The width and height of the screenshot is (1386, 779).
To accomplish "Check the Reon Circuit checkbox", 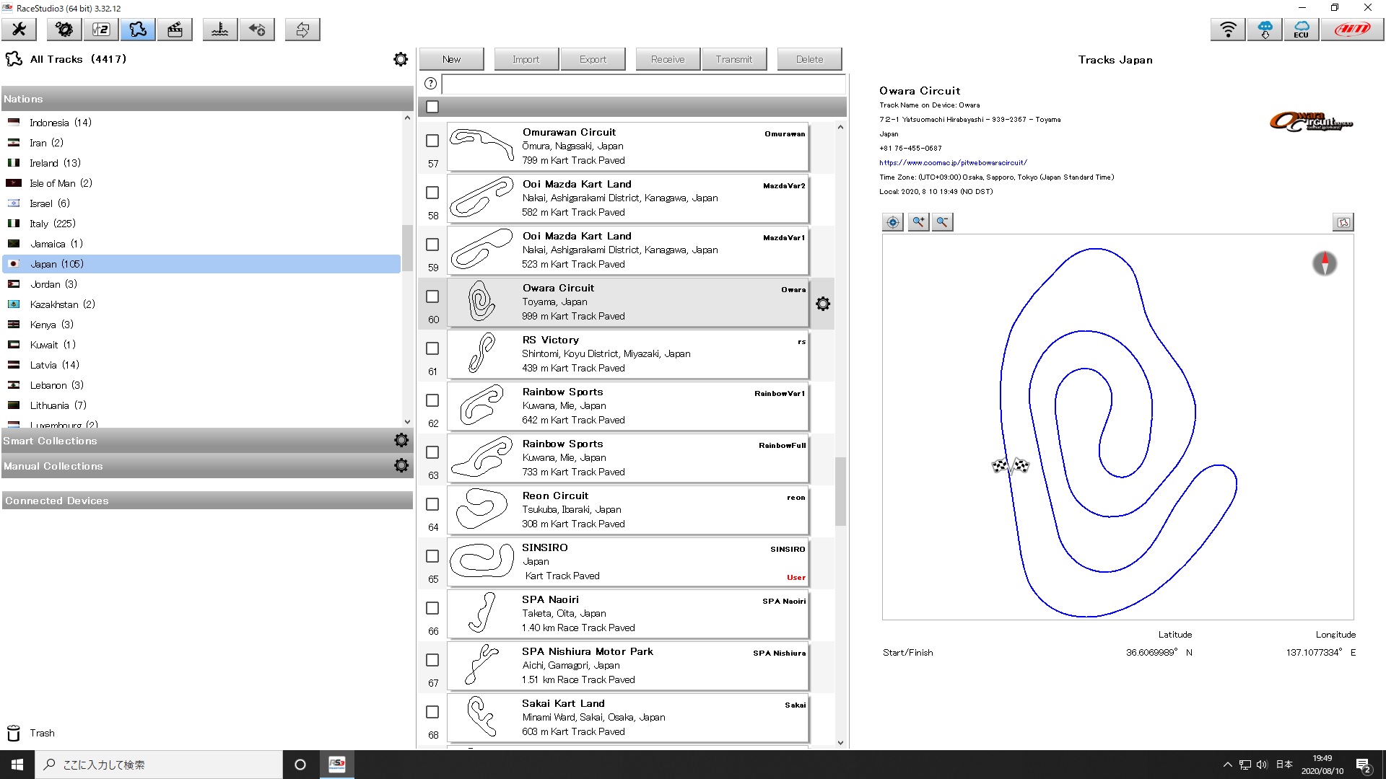I will (432, 504).
